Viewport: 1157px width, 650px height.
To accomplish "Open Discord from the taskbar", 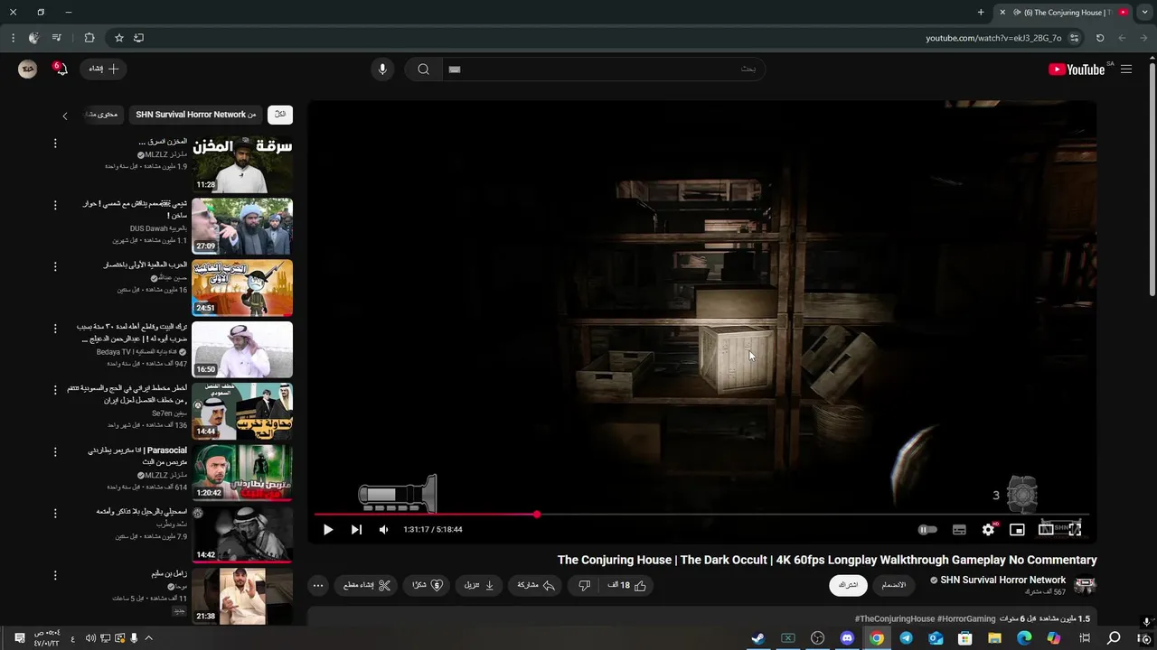I will (x=847, y=638).
